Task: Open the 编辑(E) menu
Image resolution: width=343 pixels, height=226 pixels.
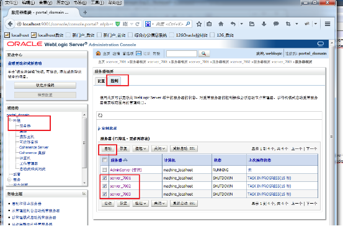Action: 29,2
